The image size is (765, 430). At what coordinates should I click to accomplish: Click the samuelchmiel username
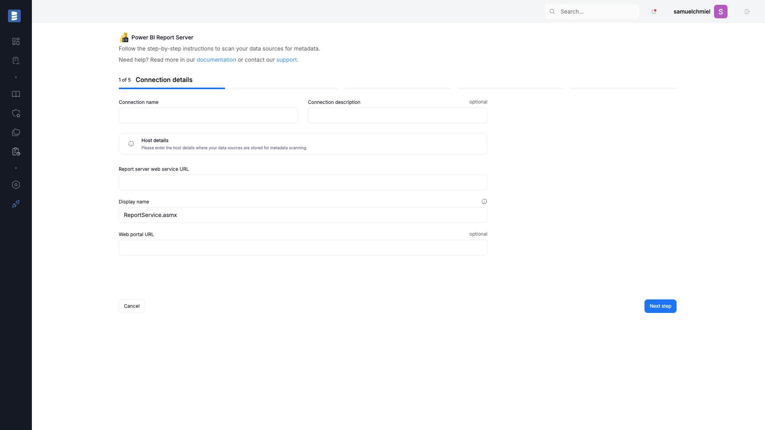click(692, 12)
